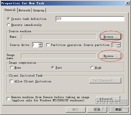Click the Image name text field
The image size is (131, 115).
pyautogui.click(x=59, y=56)
